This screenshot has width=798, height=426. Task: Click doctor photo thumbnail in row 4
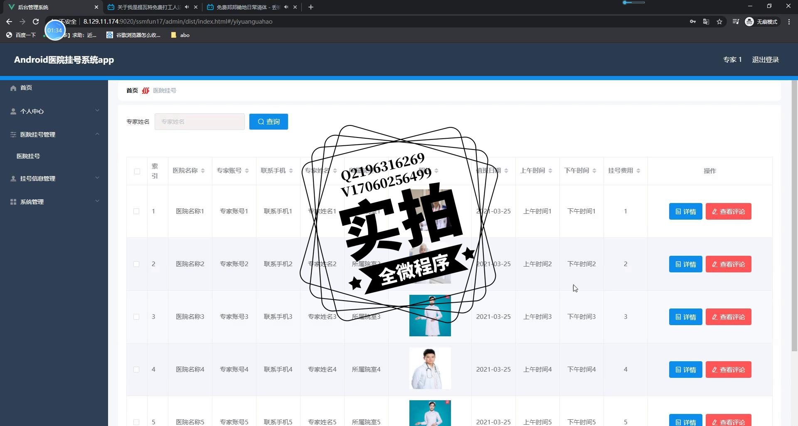coord(430,368)
